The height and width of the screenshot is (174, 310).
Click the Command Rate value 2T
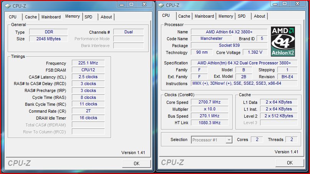coord(88,111)
